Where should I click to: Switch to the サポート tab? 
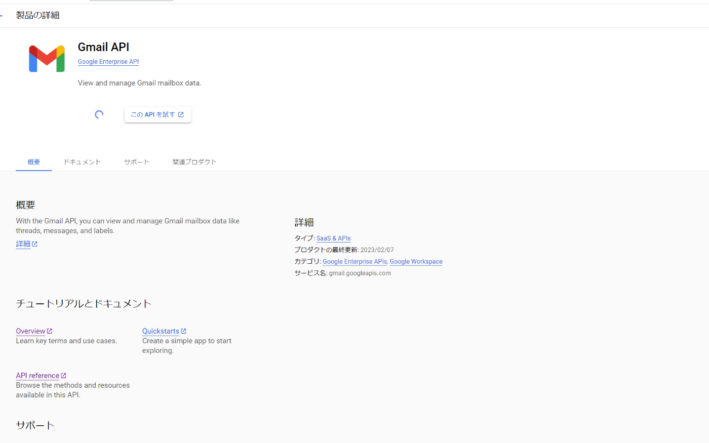point(137,162)
